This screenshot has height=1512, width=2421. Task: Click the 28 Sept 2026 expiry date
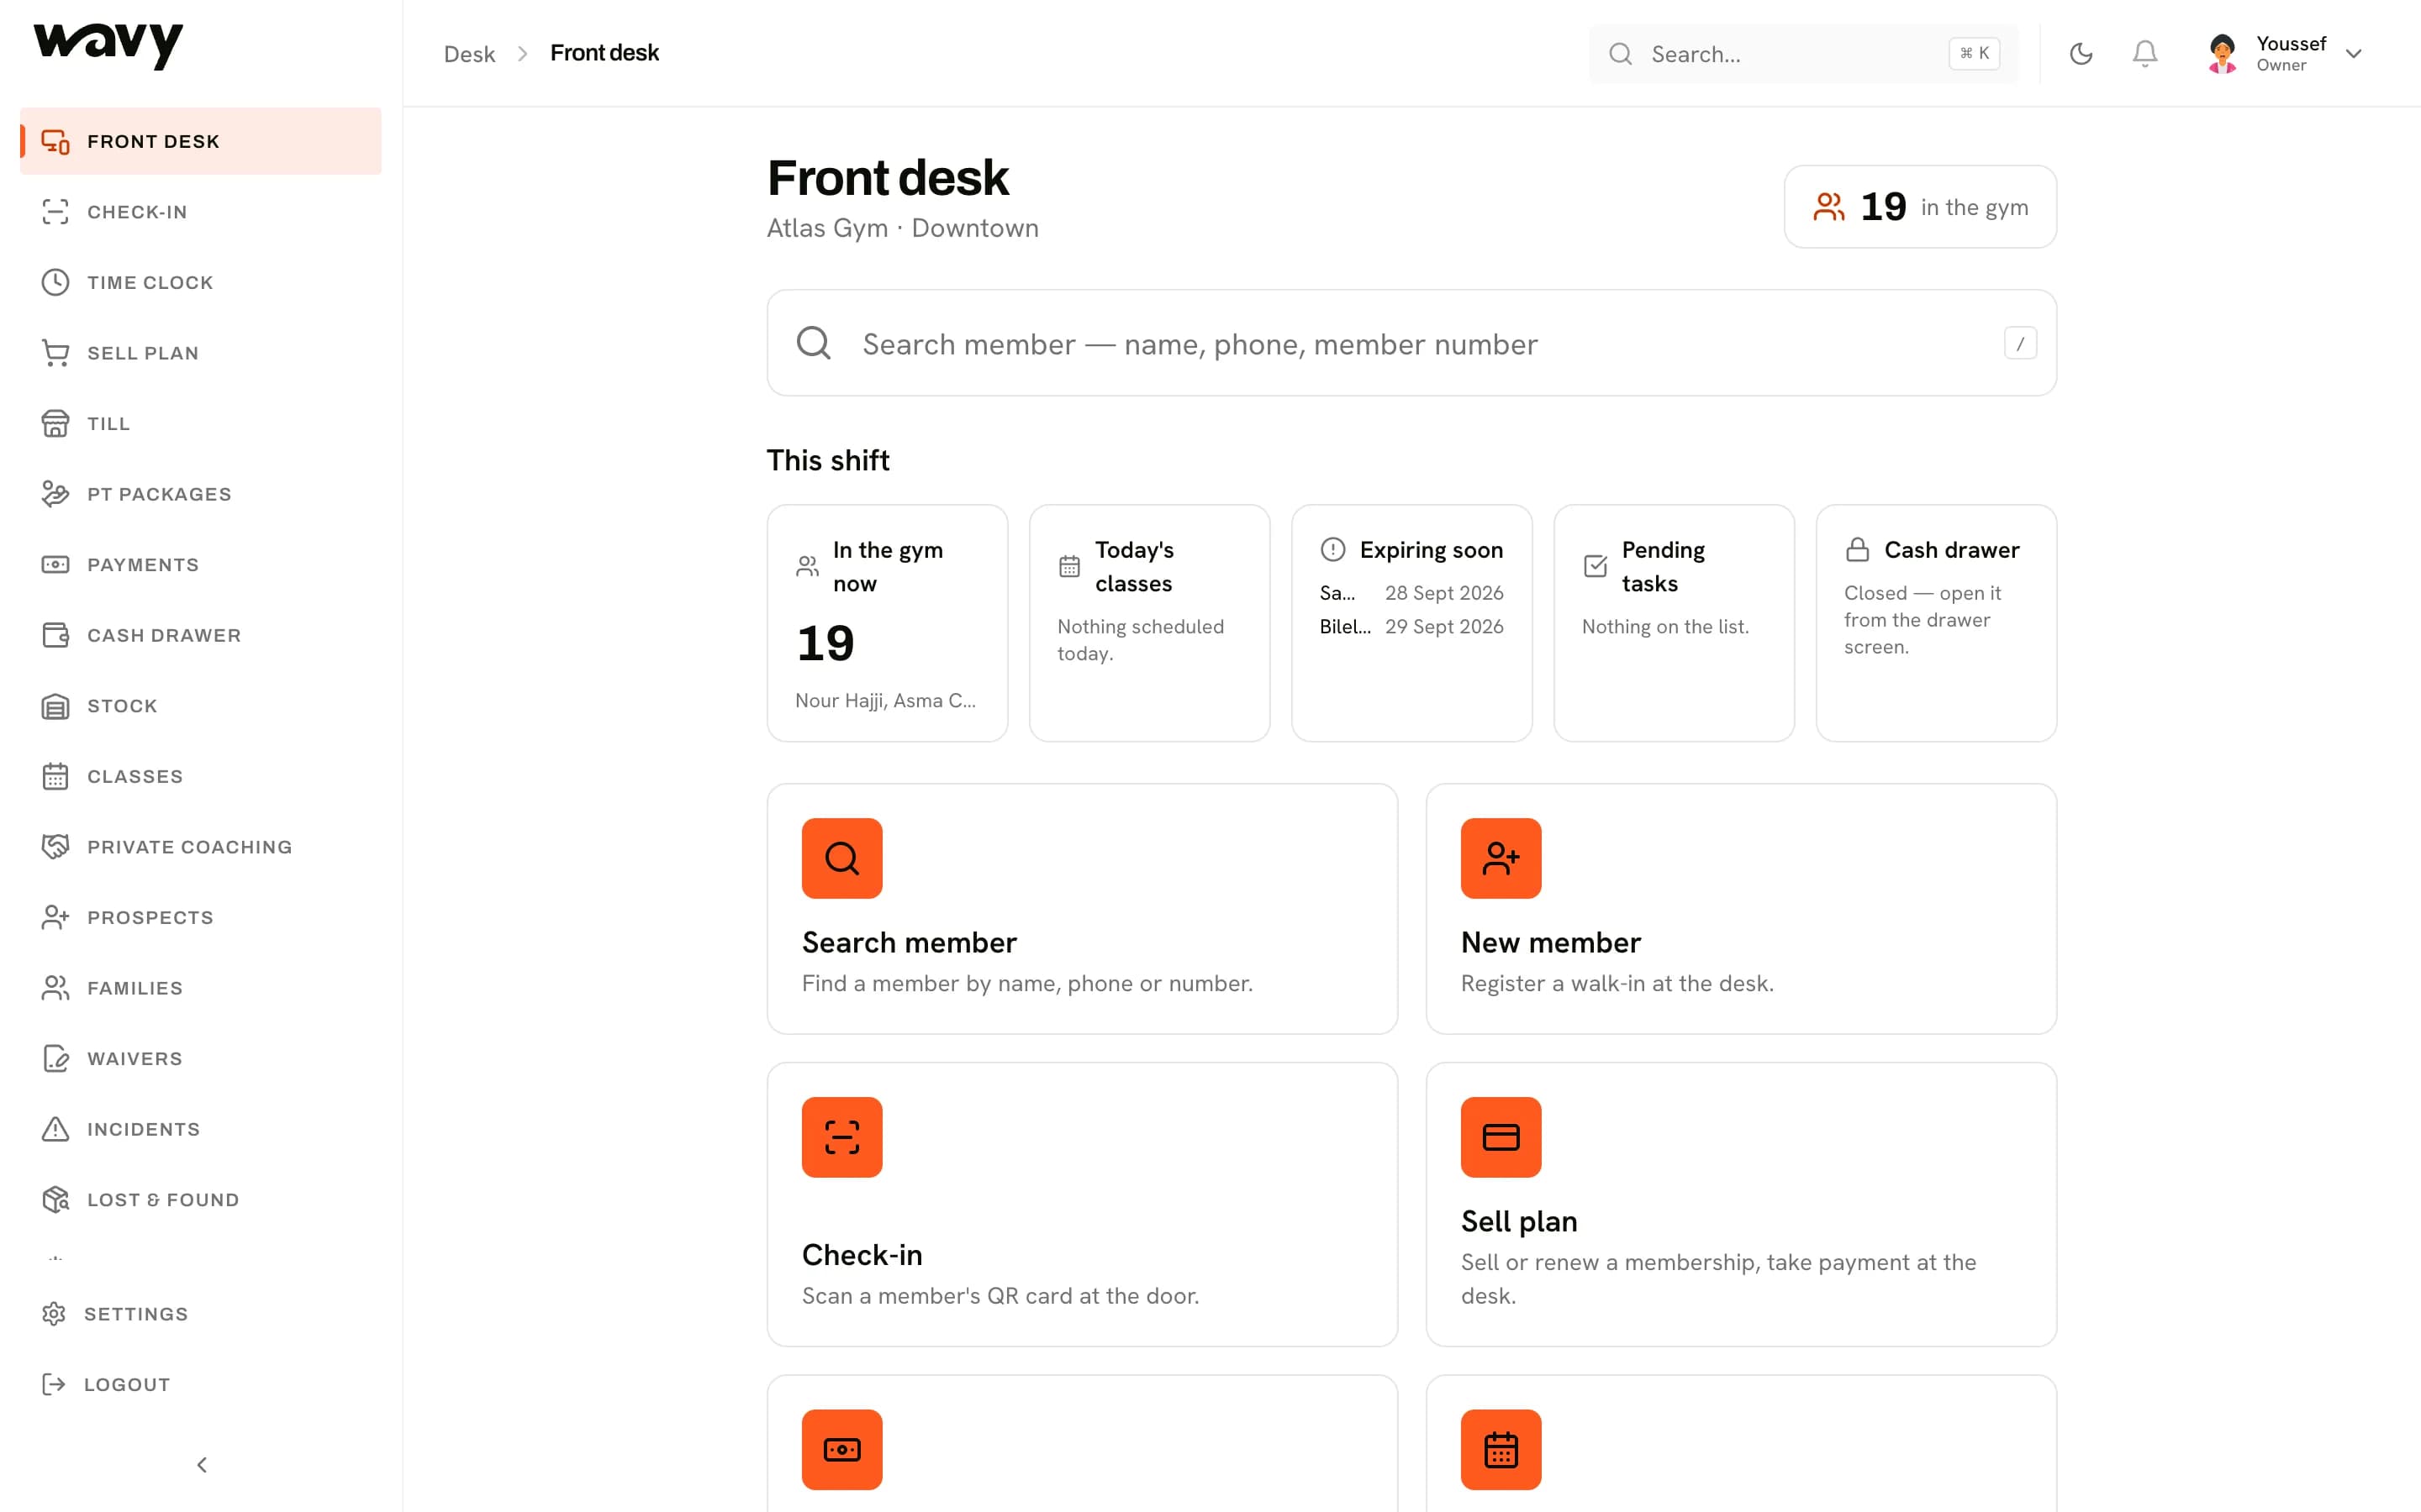tap(1443, 593)
